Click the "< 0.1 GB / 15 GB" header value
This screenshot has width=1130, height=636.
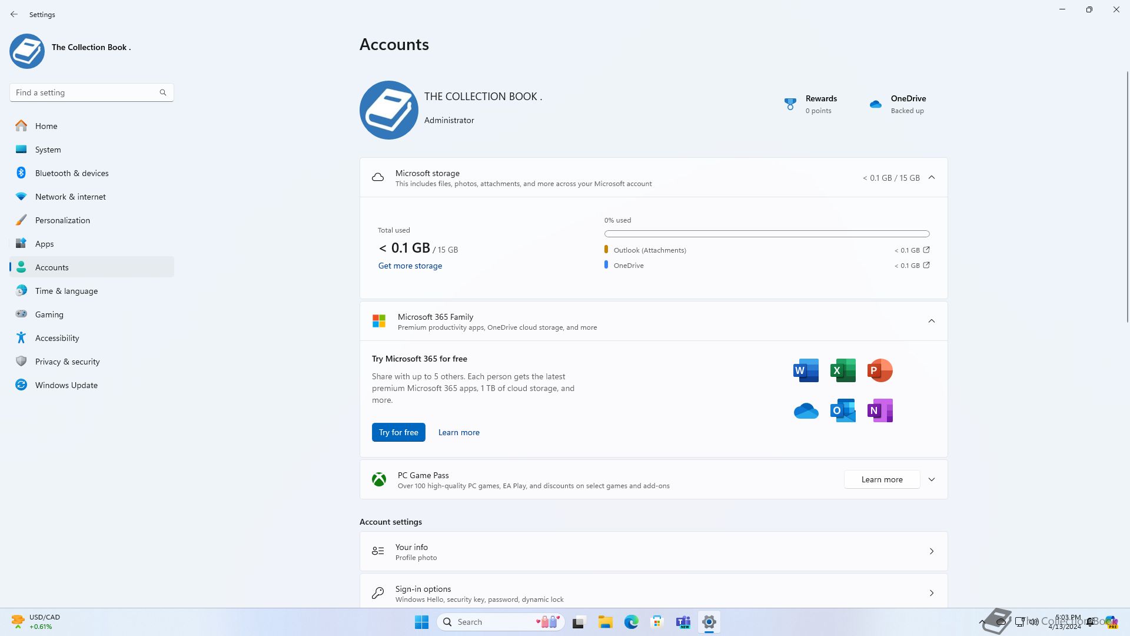tap(891, 178)
